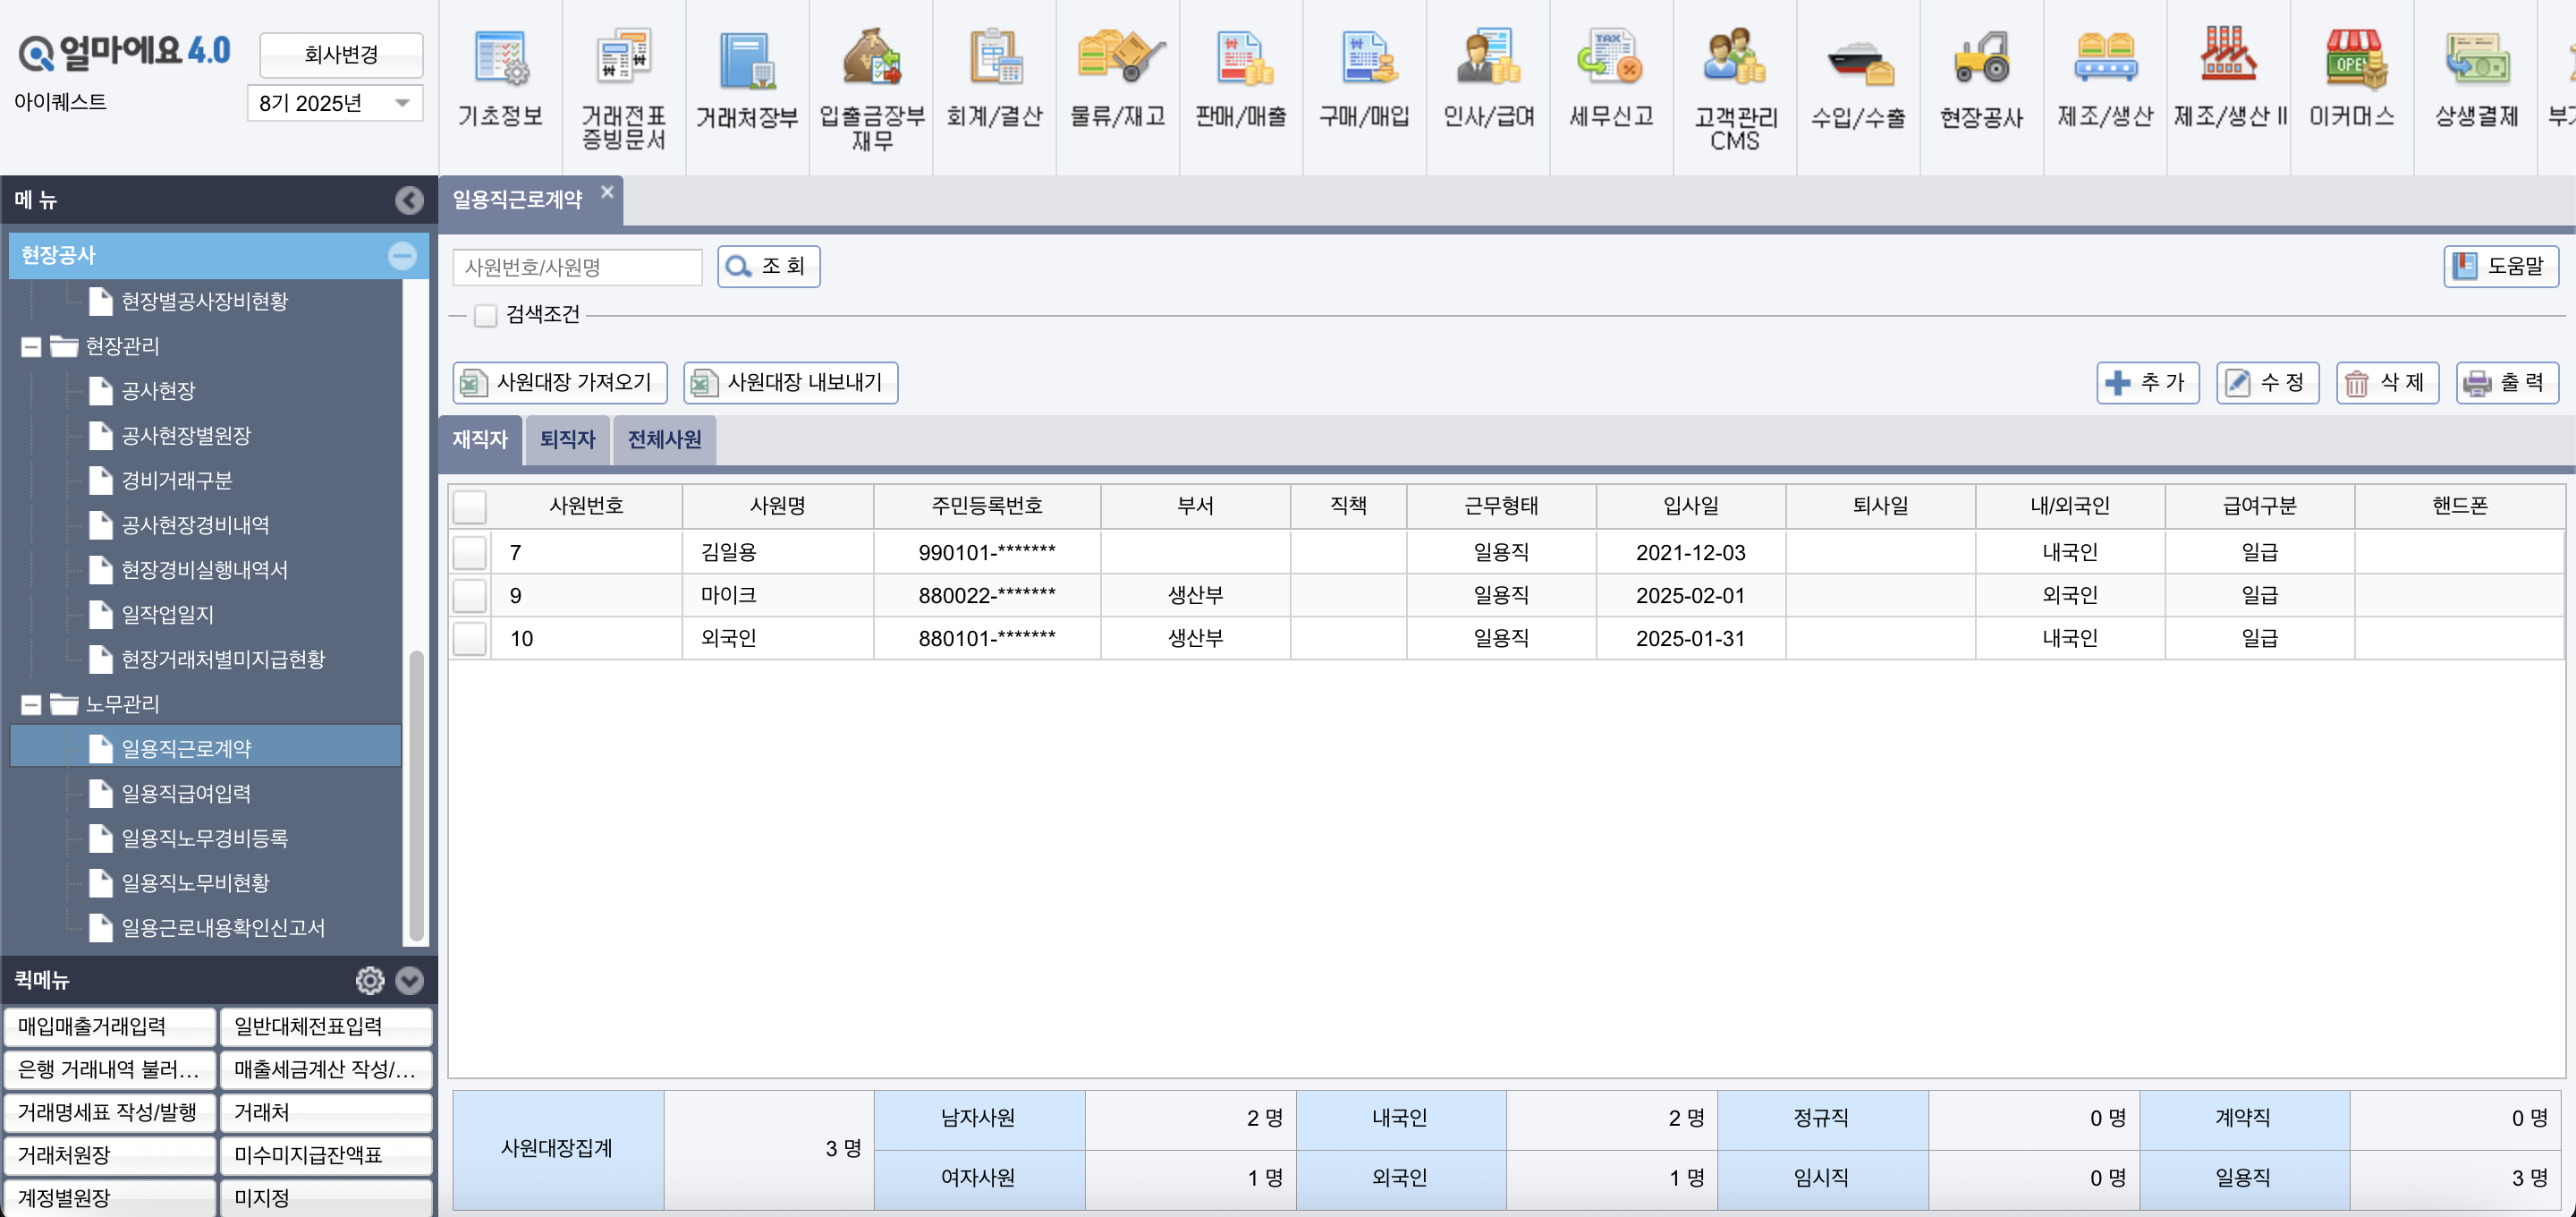Click the 출력 print button
The image size is (2576, 1217).
[2506, 382]
